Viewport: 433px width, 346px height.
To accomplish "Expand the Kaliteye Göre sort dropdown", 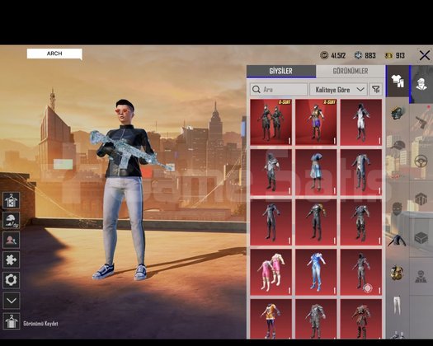I will pos(338,90).
